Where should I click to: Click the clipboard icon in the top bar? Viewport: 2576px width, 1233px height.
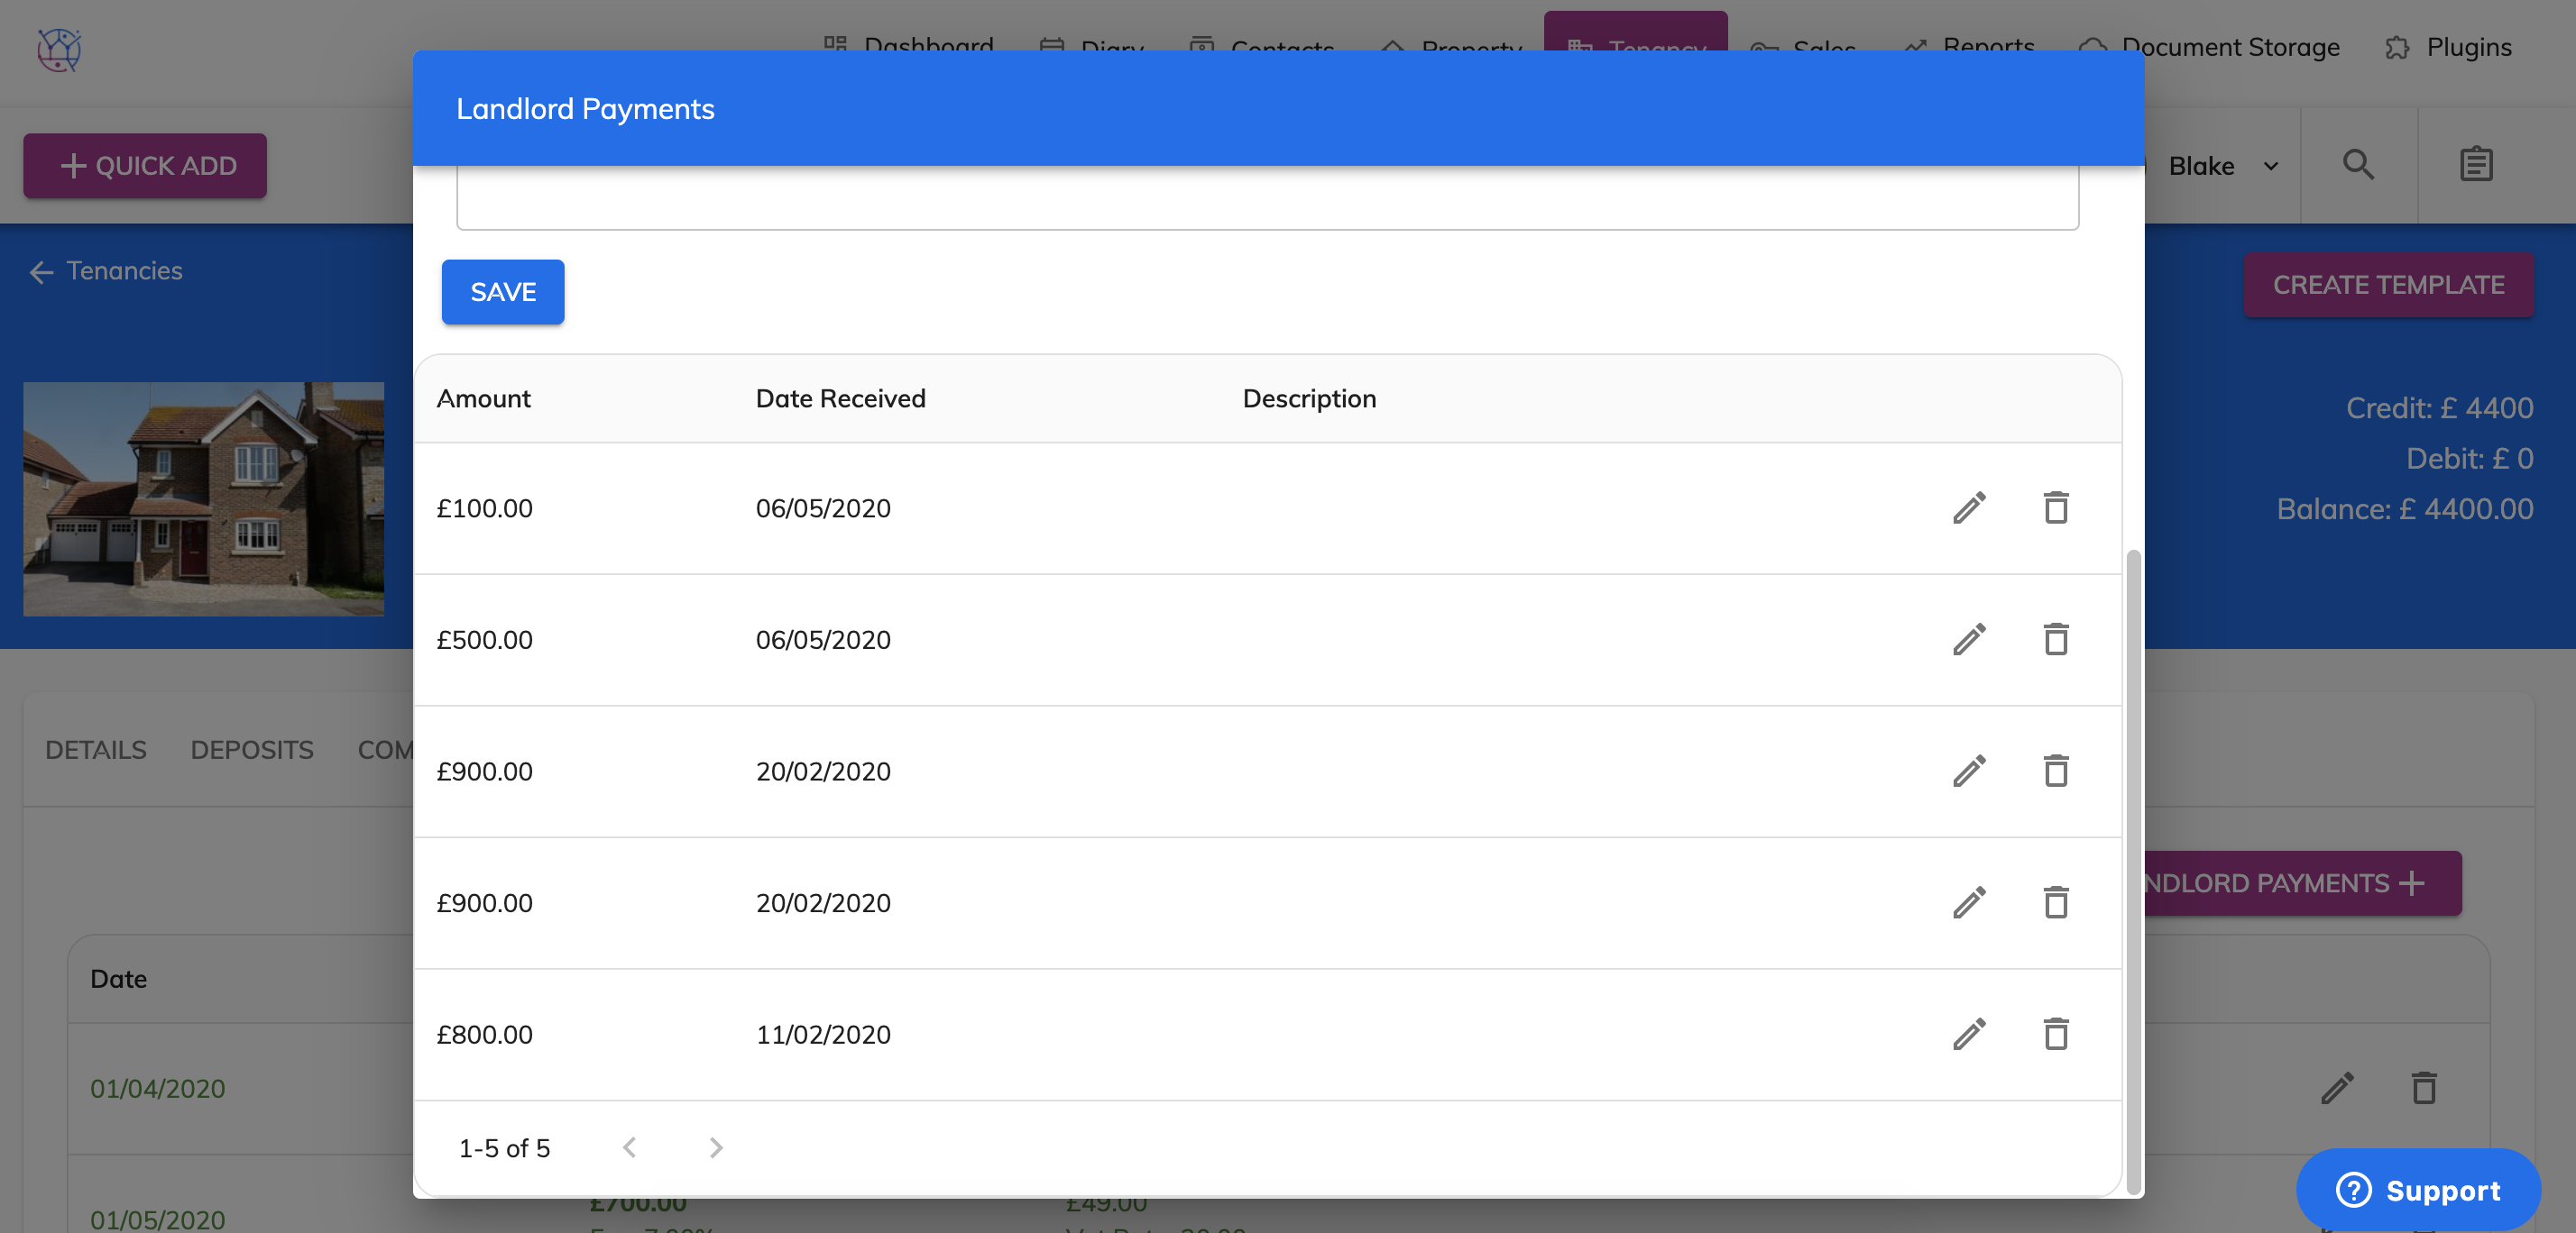2475,164
